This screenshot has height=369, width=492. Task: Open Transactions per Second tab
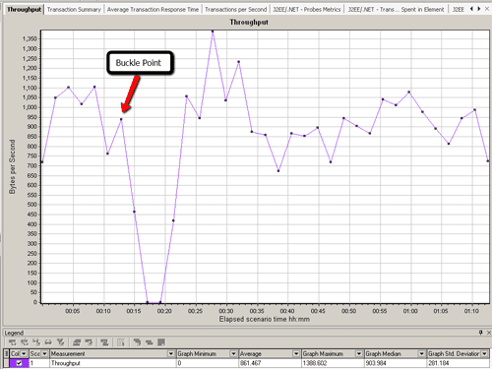pos(235,10)
